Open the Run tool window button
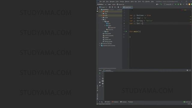This screenshot has width=192, height=108. coord(101,102)
